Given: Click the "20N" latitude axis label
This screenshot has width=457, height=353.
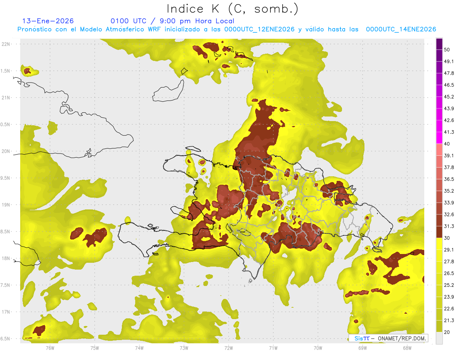Looking at the screenshot, I should pyautogui.click(x=6, y=151).
